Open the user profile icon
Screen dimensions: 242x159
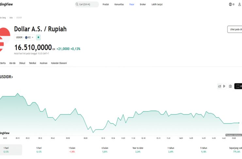(x=240, y=4)
